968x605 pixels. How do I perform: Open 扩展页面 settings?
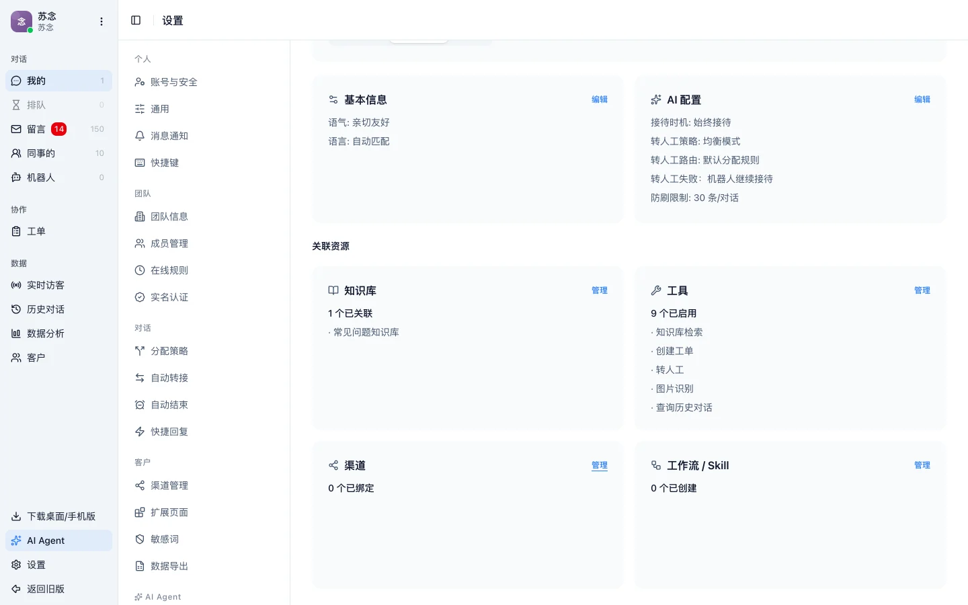204,512
